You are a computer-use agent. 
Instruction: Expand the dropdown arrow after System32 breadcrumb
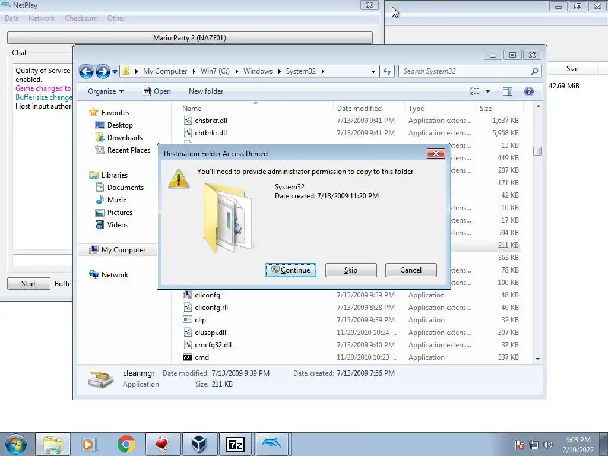click(322, 71)
